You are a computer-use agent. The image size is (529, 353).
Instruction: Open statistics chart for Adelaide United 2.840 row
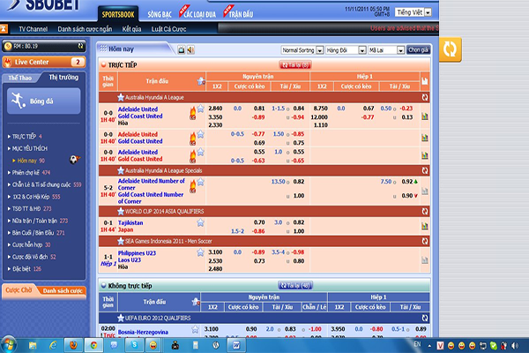(x=425, y=116)
